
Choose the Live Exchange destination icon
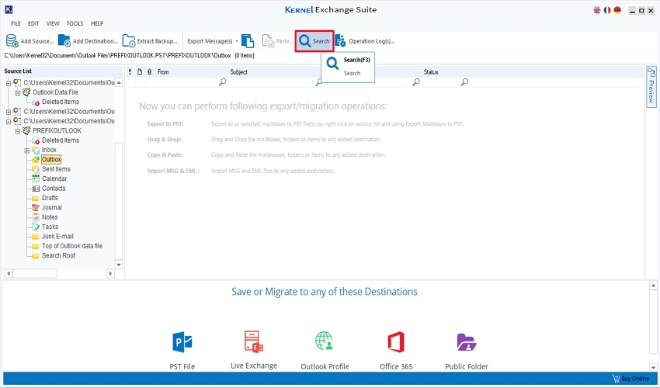pyautogui.click(x=254, y=341)
